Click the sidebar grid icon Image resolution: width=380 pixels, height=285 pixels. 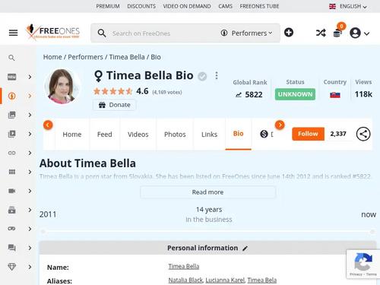pos(12,172)
